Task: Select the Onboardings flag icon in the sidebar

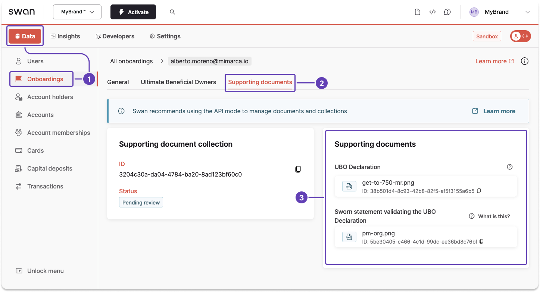Action: (x=18, y=79)
